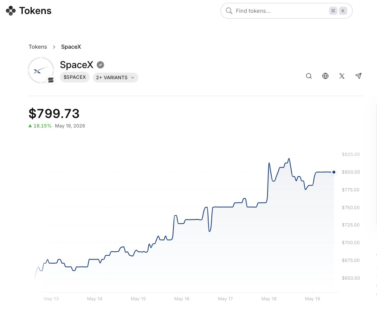Go to Tokens breadcrumb link
Image resolution: width=377 pixels, height=309 pixels.
tap(38, 47)
